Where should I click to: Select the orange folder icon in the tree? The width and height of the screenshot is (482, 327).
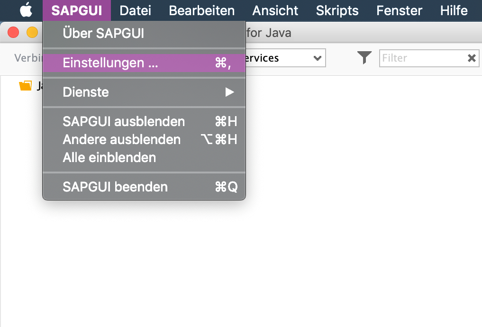[x=25, y=86]
